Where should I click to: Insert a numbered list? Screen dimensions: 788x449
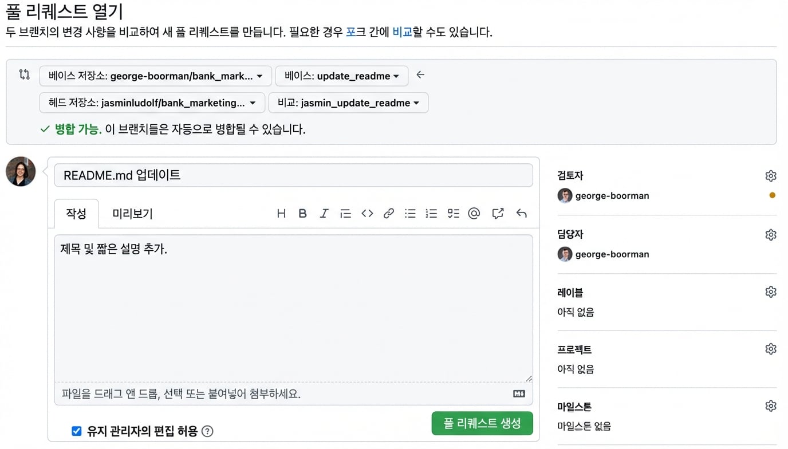tap(432, 214)
